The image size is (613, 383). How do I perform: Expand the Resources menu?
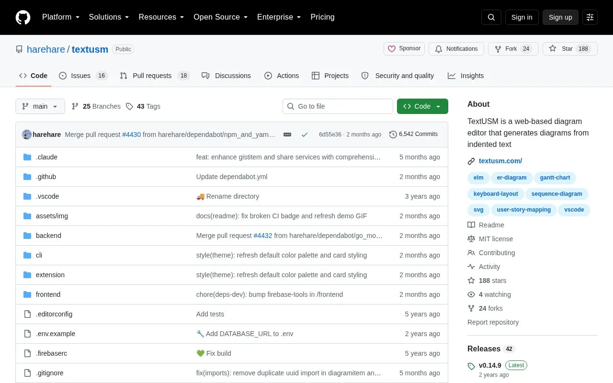(x=161, y=17)
